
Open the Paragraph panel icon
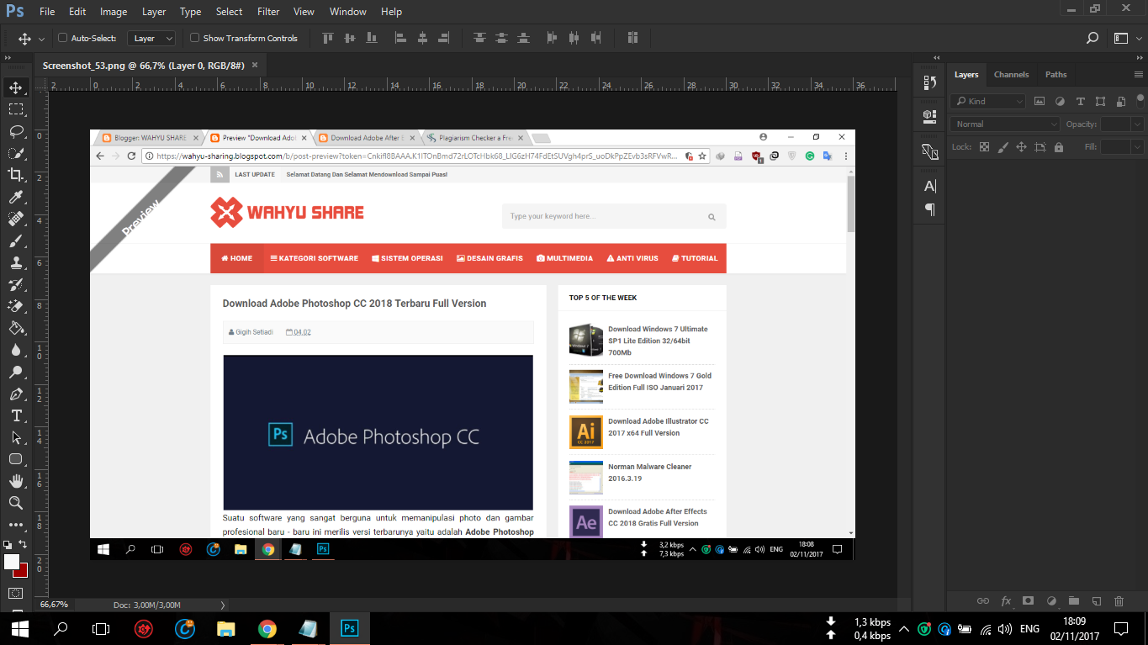tap(930, 209)
